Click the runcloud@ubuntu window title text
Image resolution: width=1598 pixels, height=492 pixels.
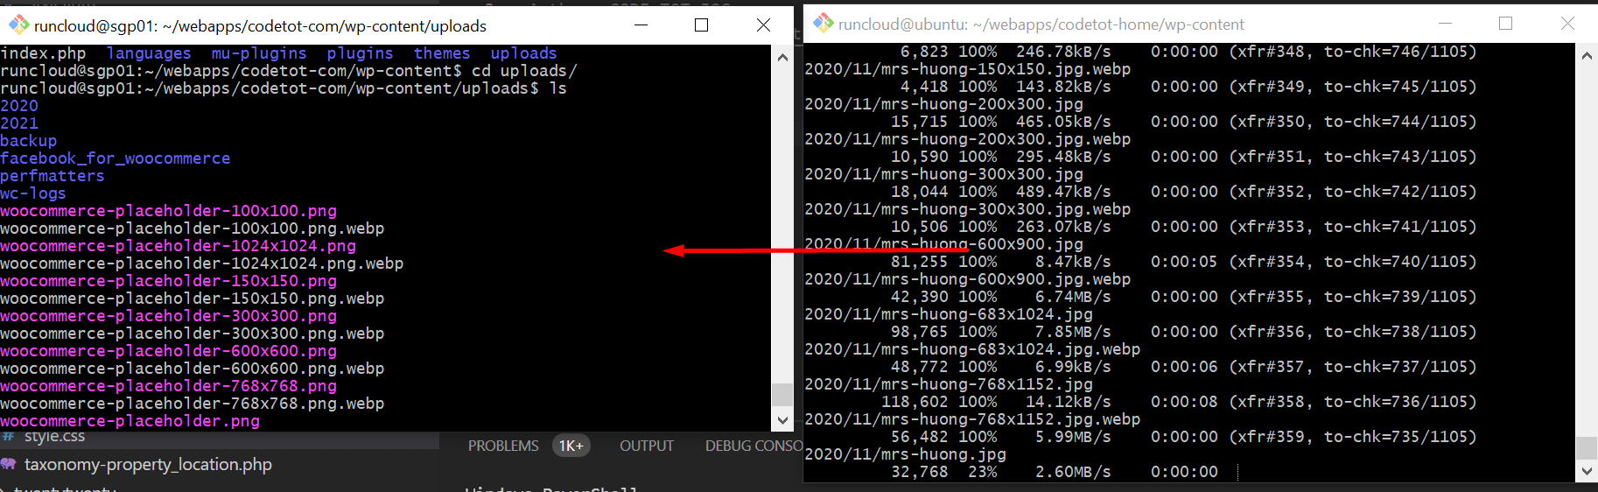(x=1041, y=25)
